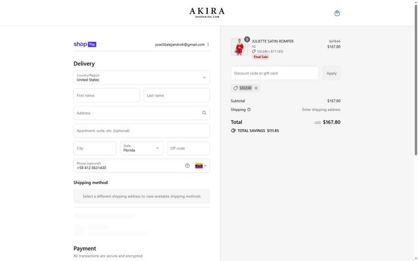Click the Delivery section heading

(x=84, y=64)
